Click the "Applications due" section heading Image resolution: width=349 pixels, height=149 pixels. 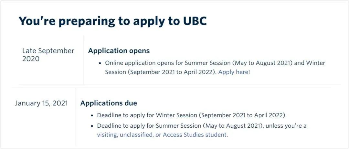[x=109, y=103]
